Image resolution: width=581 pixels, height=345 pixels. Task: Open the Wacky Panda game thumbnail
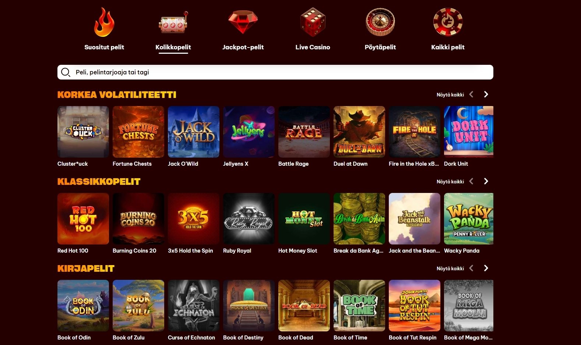(469, 219)
